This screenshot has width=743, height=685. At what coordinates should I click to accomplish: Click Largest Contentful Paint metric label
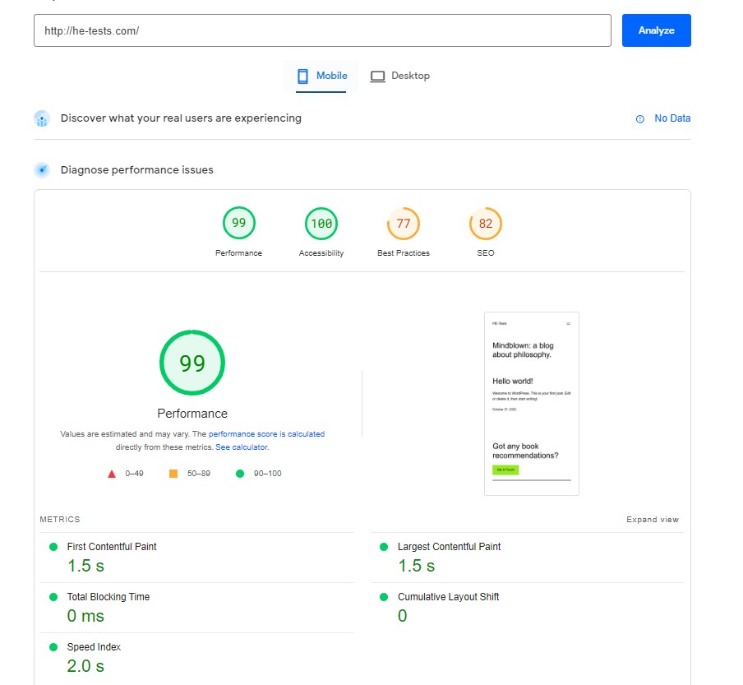[x=450, y=547]
